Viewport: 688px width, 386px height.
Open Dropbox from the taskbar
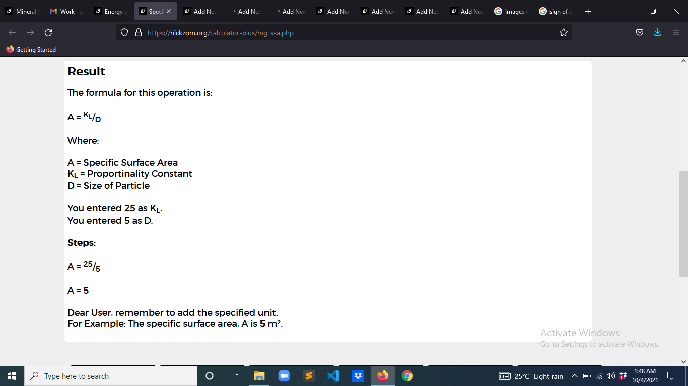click(358, 376)
